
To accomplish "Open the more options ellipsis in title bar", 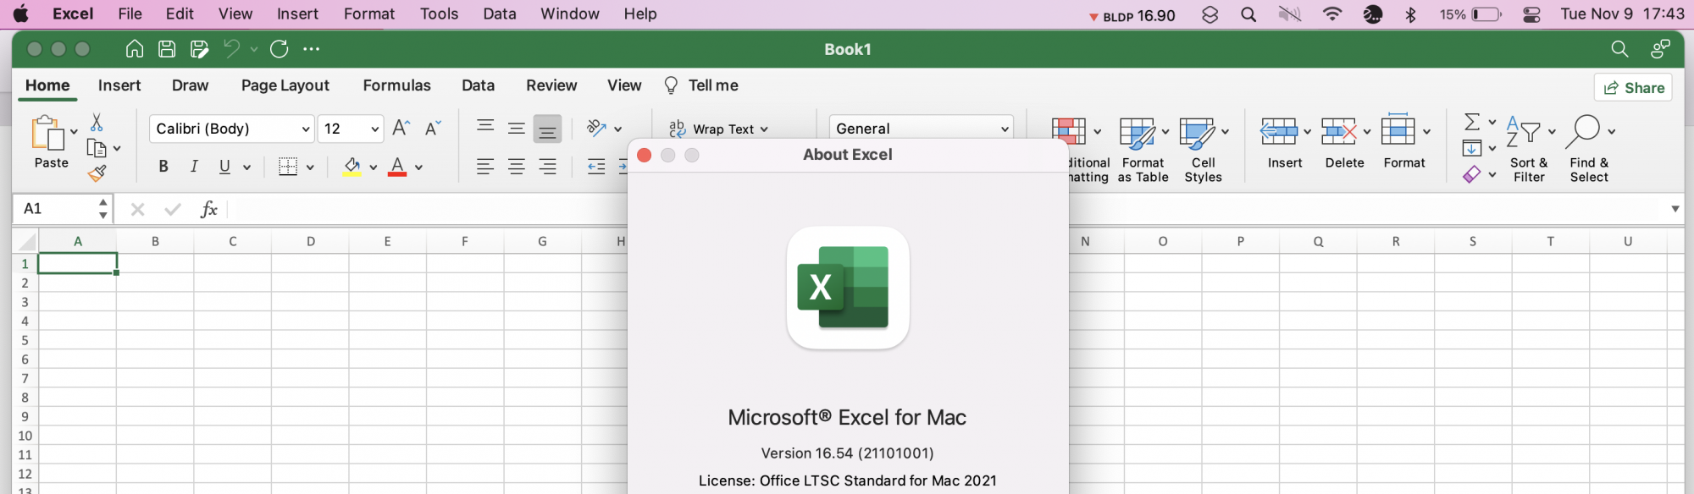I will click(312, 49).
